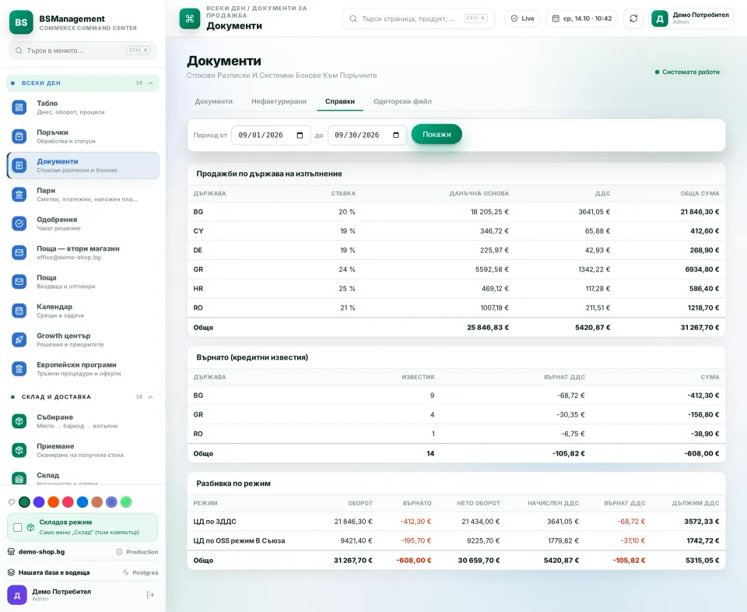
Task: Click the Европейски програми institution icon
Action: [19, 369]
